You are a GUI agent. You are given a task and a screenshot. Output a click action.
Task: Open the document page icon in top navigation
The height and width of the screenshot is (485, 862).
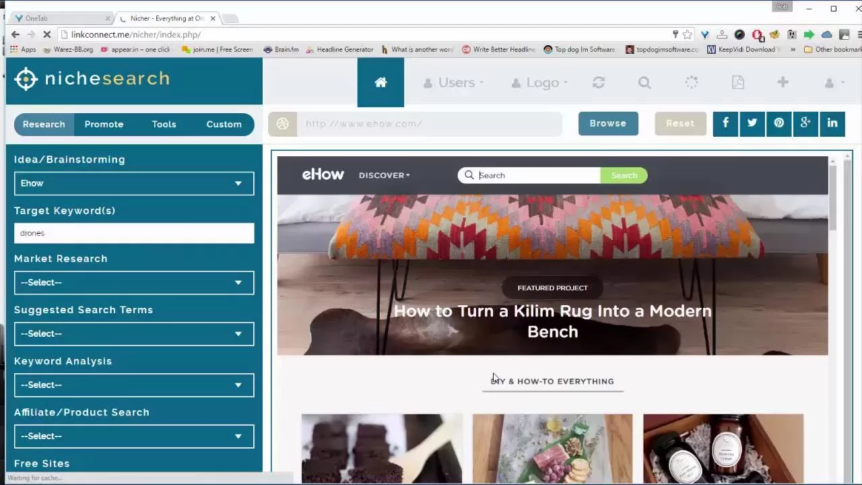[x=738, y=82]
